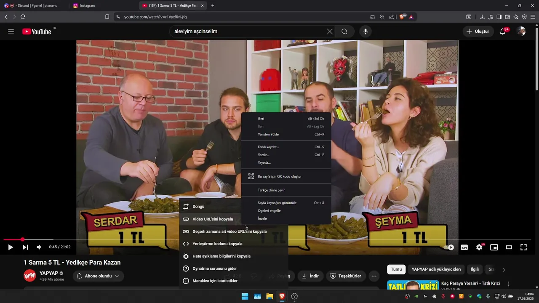Open a new browser tab
539x303 pixels.
213,5
